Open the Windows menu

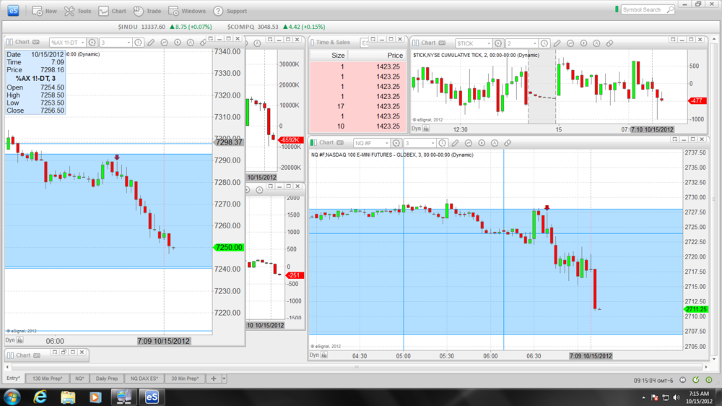point(186,11)
